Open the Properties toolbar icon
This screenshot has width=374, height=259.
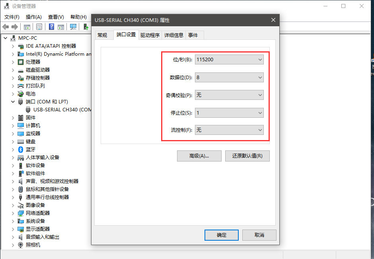click(x=39, y=27)
